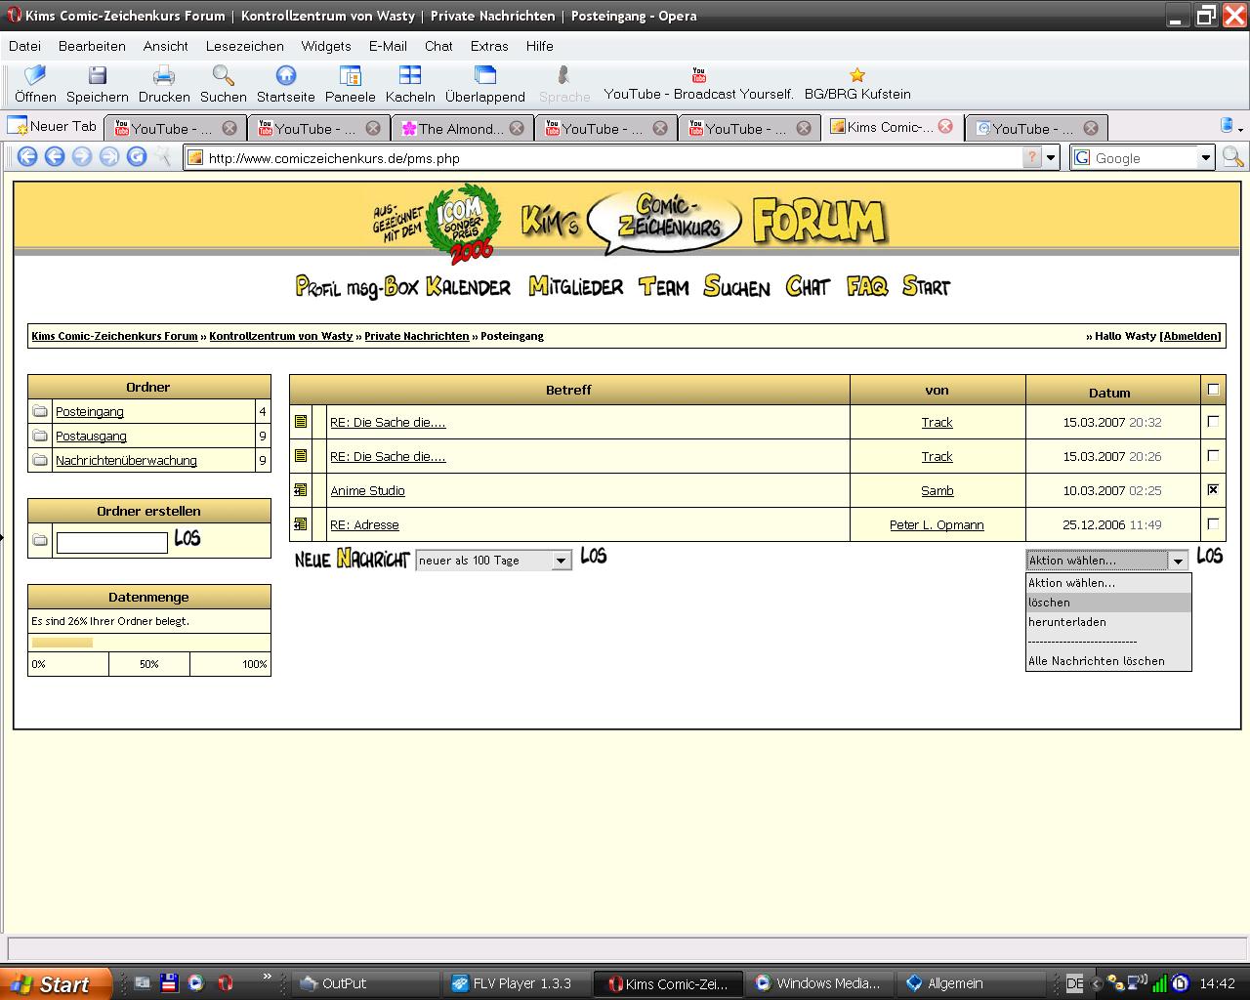Click the Drucken printer icon
This screenshot has height=1000, width=1250.
point(164,75)
